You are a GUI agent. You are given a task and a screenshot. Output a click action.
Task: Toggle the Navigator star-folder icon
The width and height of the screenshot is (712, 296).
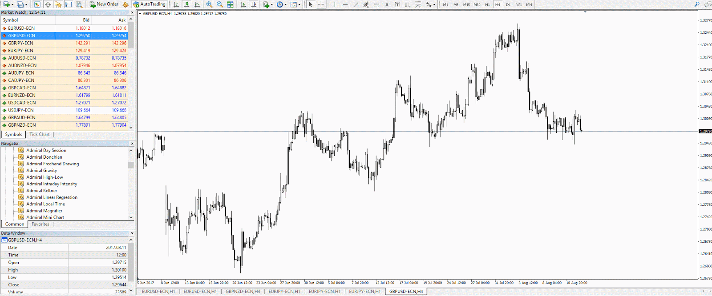tap(58, 4)
